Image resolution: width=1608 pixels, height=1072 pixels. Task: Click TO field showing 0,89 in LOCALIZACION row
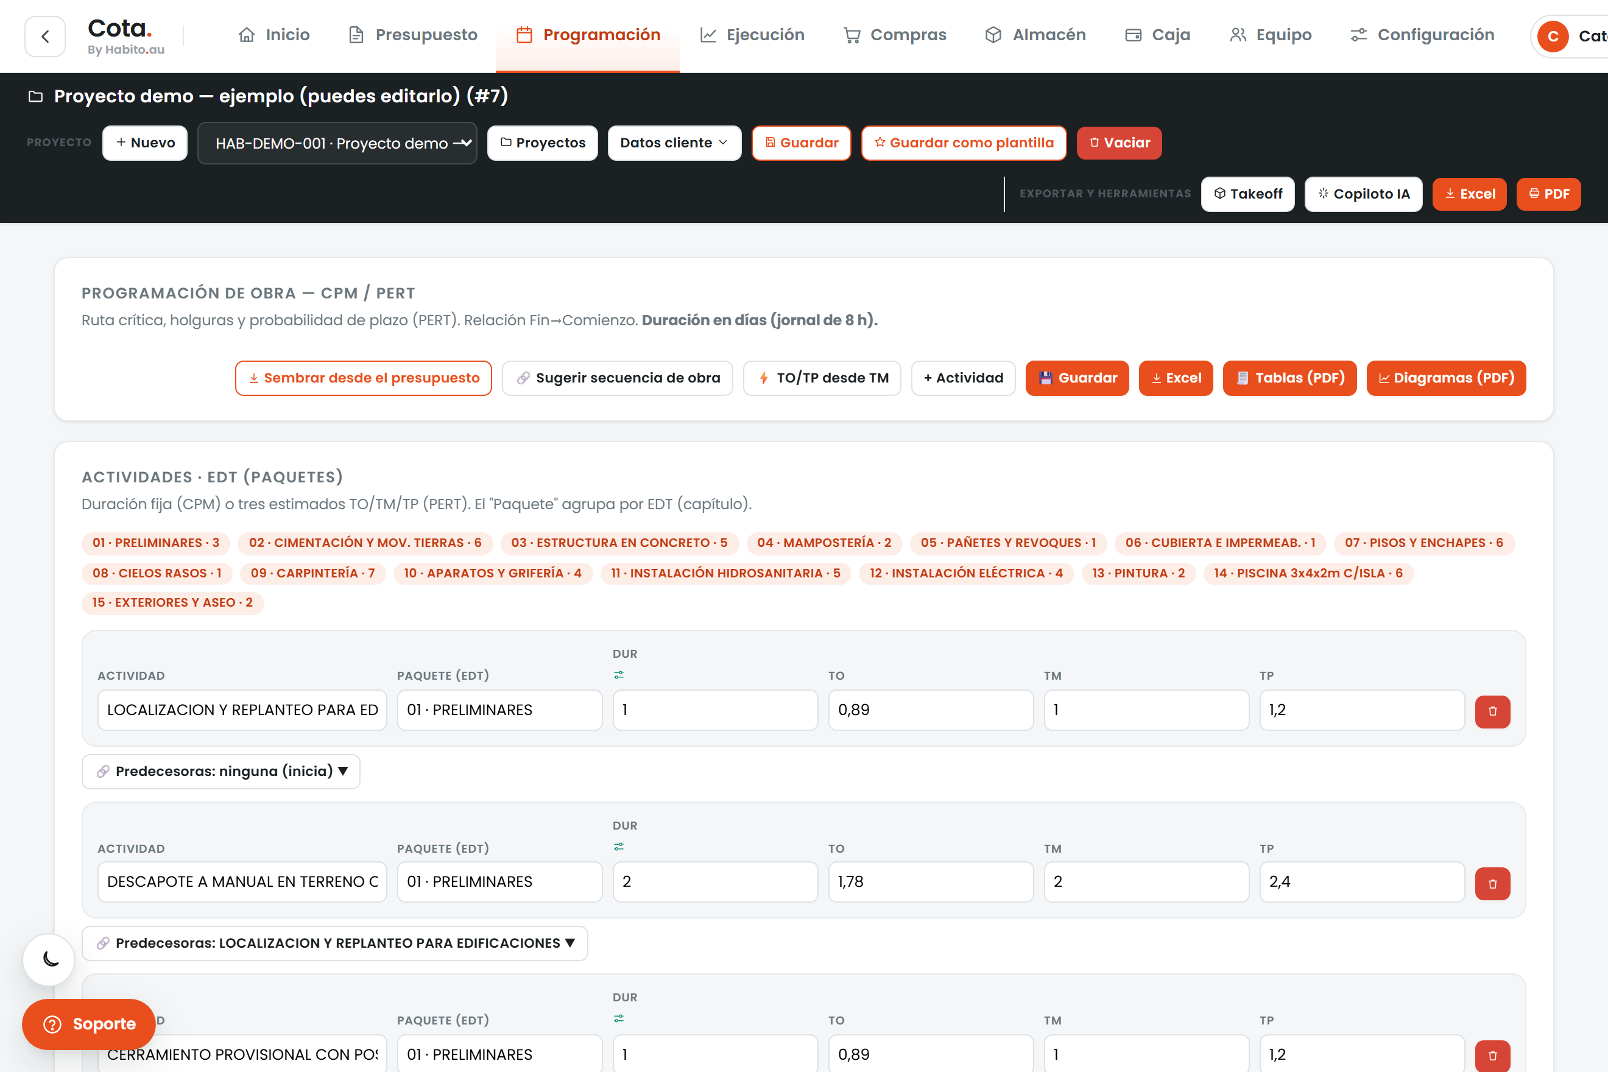point(931,710)
